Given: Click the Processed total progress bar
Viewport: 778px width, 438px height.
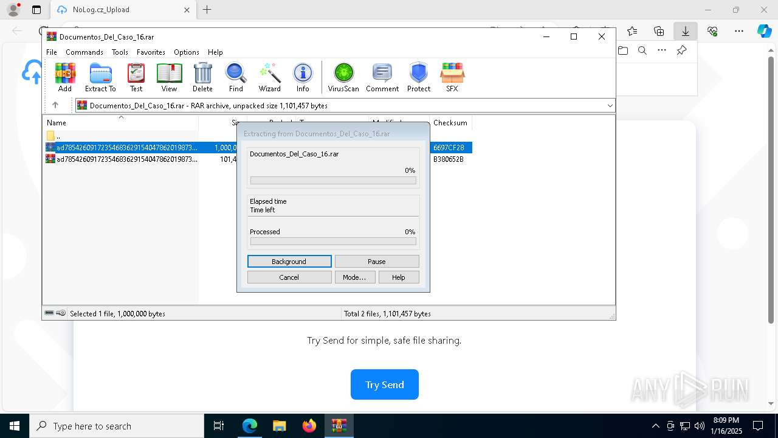Looking at the screenshot, I should click(x=333, y=242).
